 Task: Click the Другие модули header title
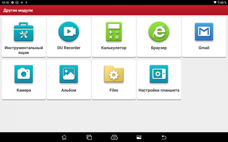(x=18, y=11)
